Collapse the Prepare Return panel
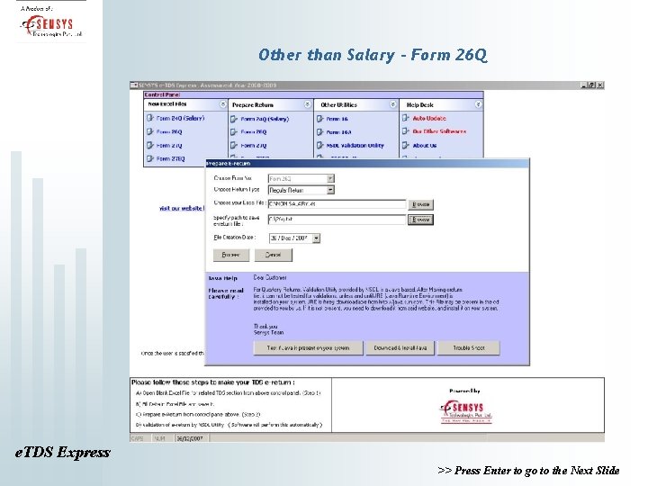The width and height of the screenshot is (648, 486). [308, 104]
